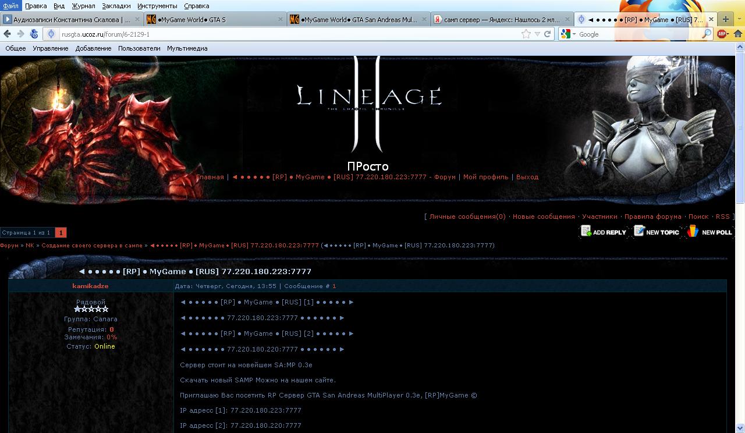The image size is (745, 433).
Task: Open the Журнал menu
Action: coord(83,6)
